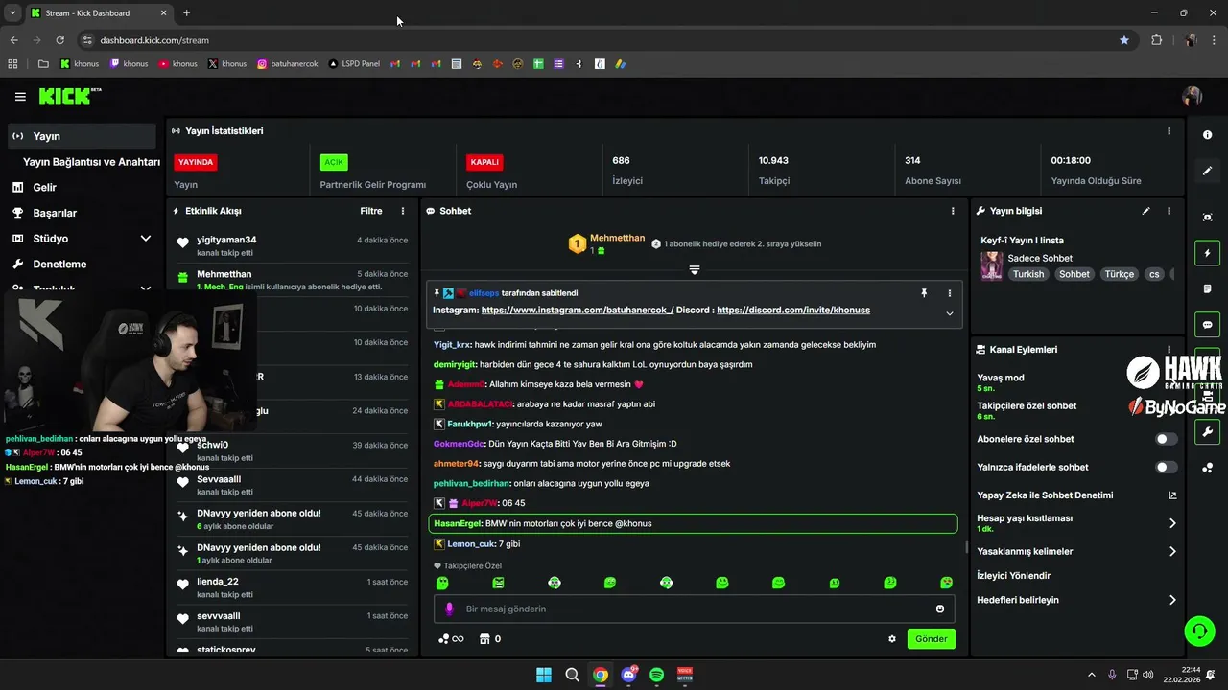Select Yayın in the left sidebar
Image resolution: width=1228 pixels, height=690 pixels.
pos(81,136)
